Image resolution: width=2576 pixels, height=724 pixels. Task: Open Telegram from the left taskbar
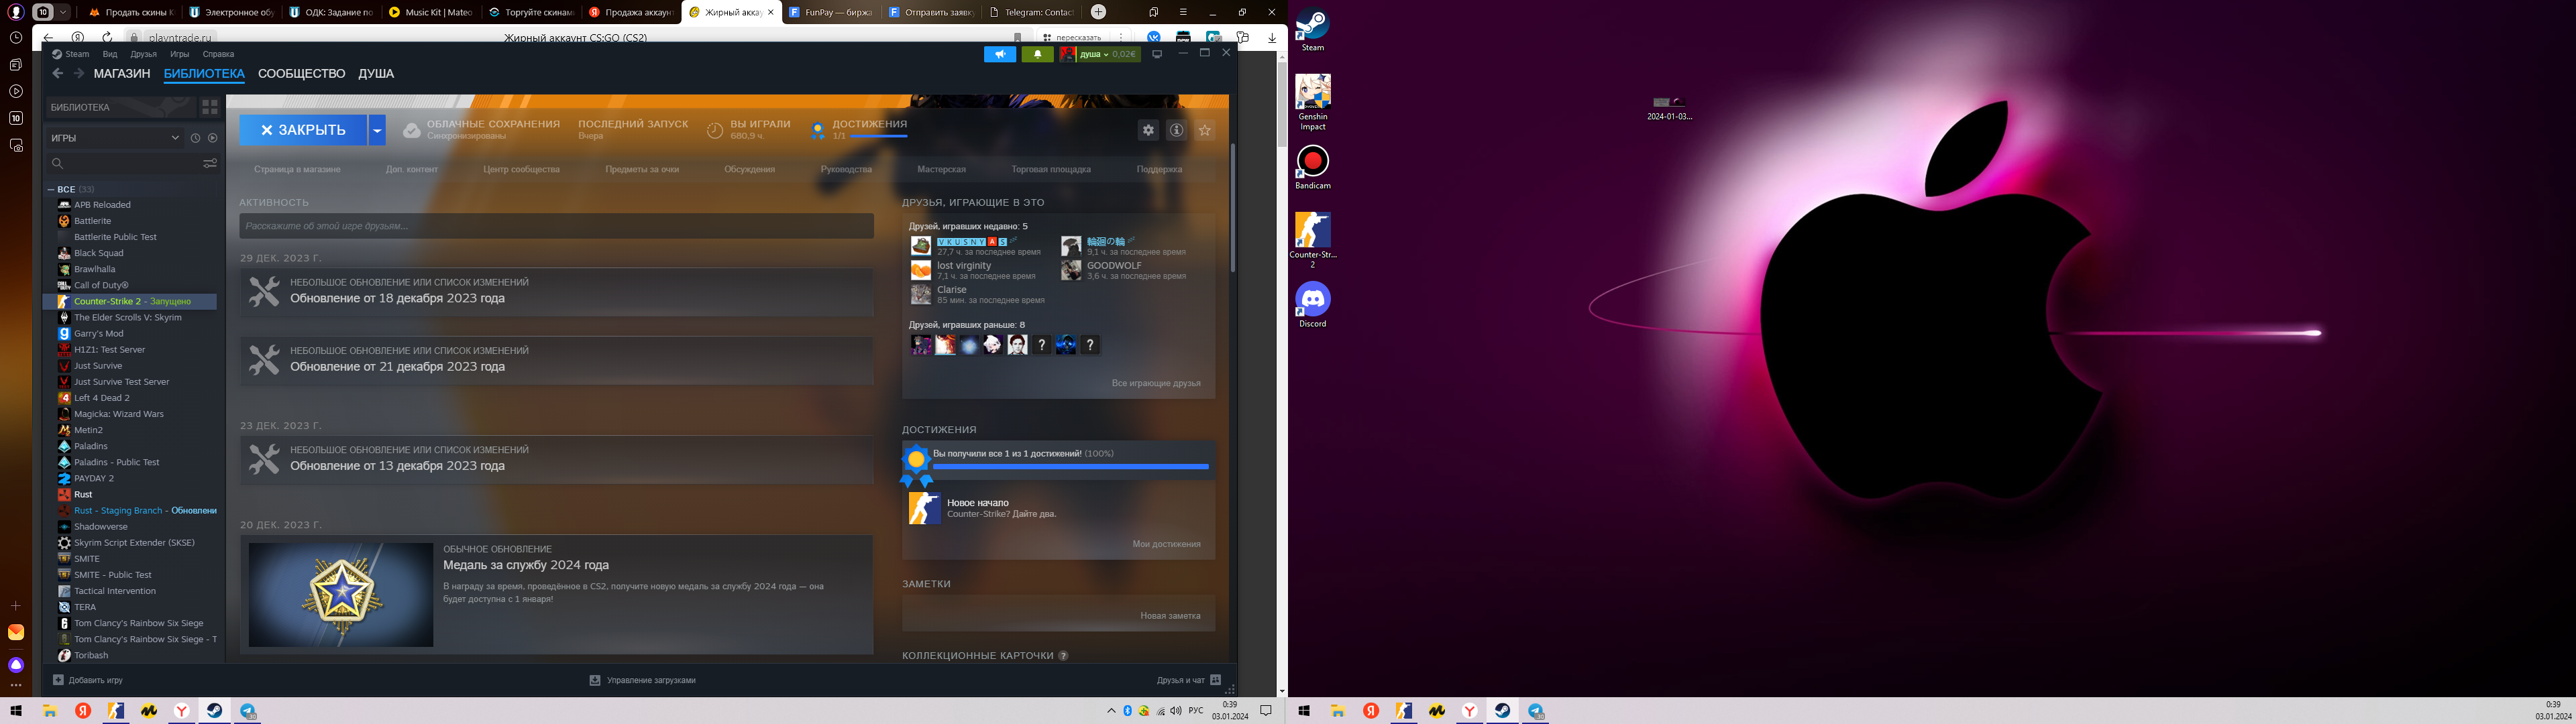[x=248, y=711]
